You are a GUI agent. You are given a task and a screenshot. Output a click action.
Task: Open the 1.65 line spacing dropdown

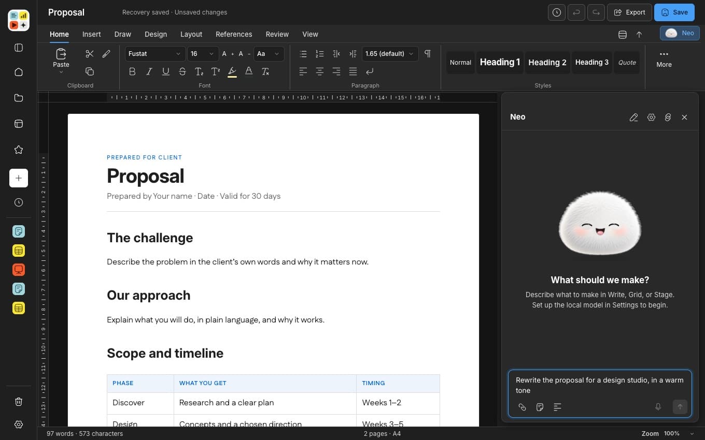point(390,54)
